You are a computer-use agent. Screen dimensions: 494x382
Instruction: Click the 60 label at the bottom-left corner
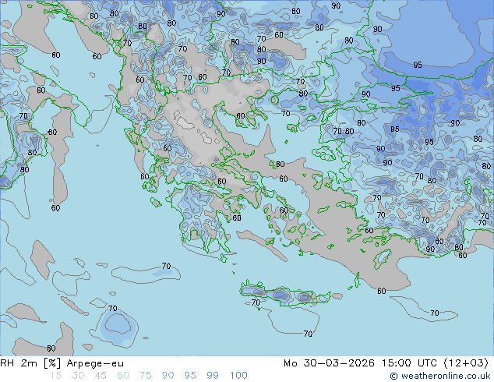tap(51, 348)
